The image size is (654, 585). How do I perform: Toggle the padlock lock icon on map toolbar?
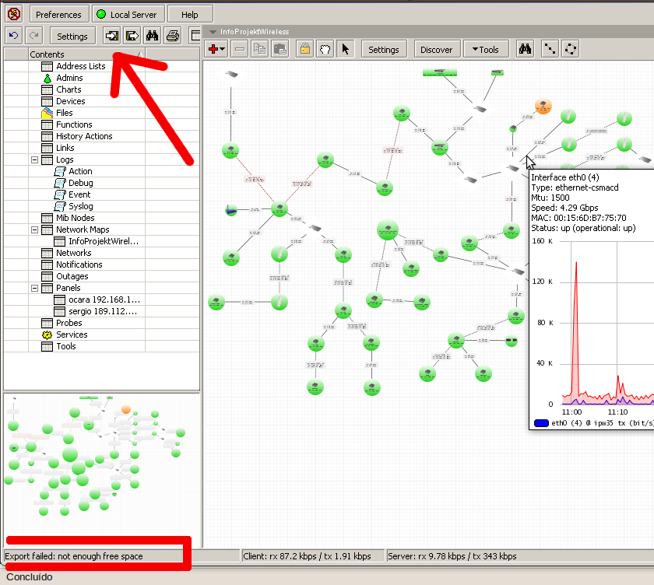pyautogui.click(x=305, y=49)
